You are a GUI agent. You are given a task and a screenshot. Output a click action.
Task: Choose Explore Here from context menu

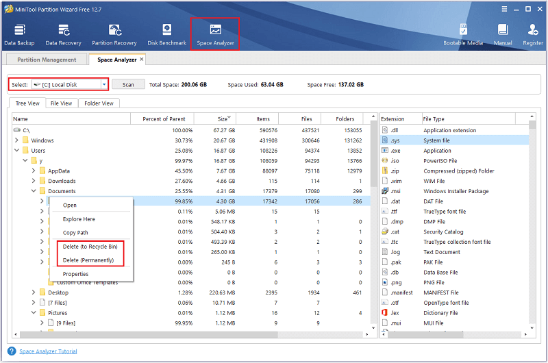tap(91, 219)
